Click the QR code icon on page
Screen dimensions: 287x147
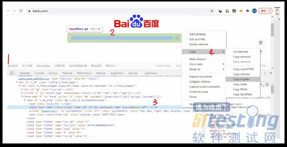coord(261,42)
